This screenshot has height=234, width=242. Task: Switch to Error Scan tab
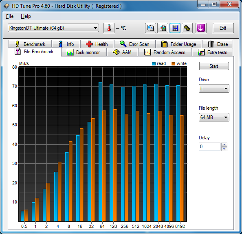tap(135, 44)
